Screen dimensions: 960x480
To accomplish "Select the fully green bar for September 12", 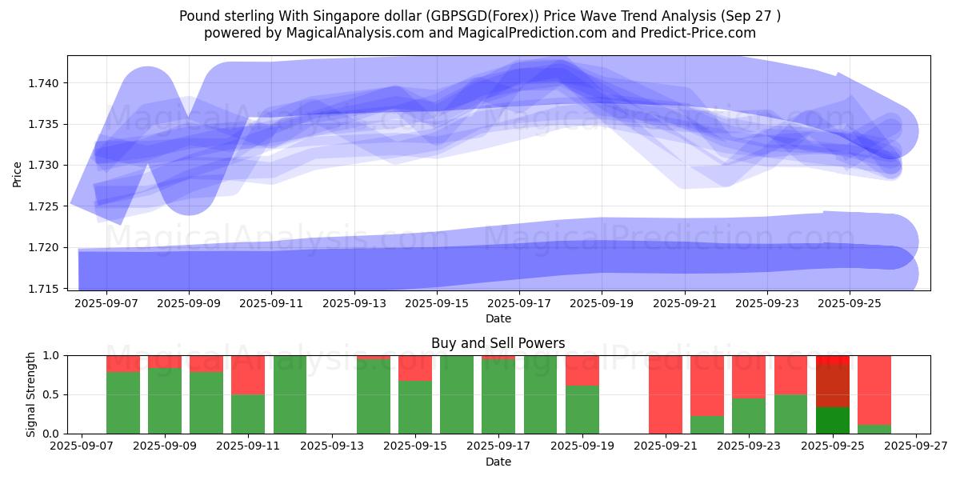I will click(x=290, y=394).
